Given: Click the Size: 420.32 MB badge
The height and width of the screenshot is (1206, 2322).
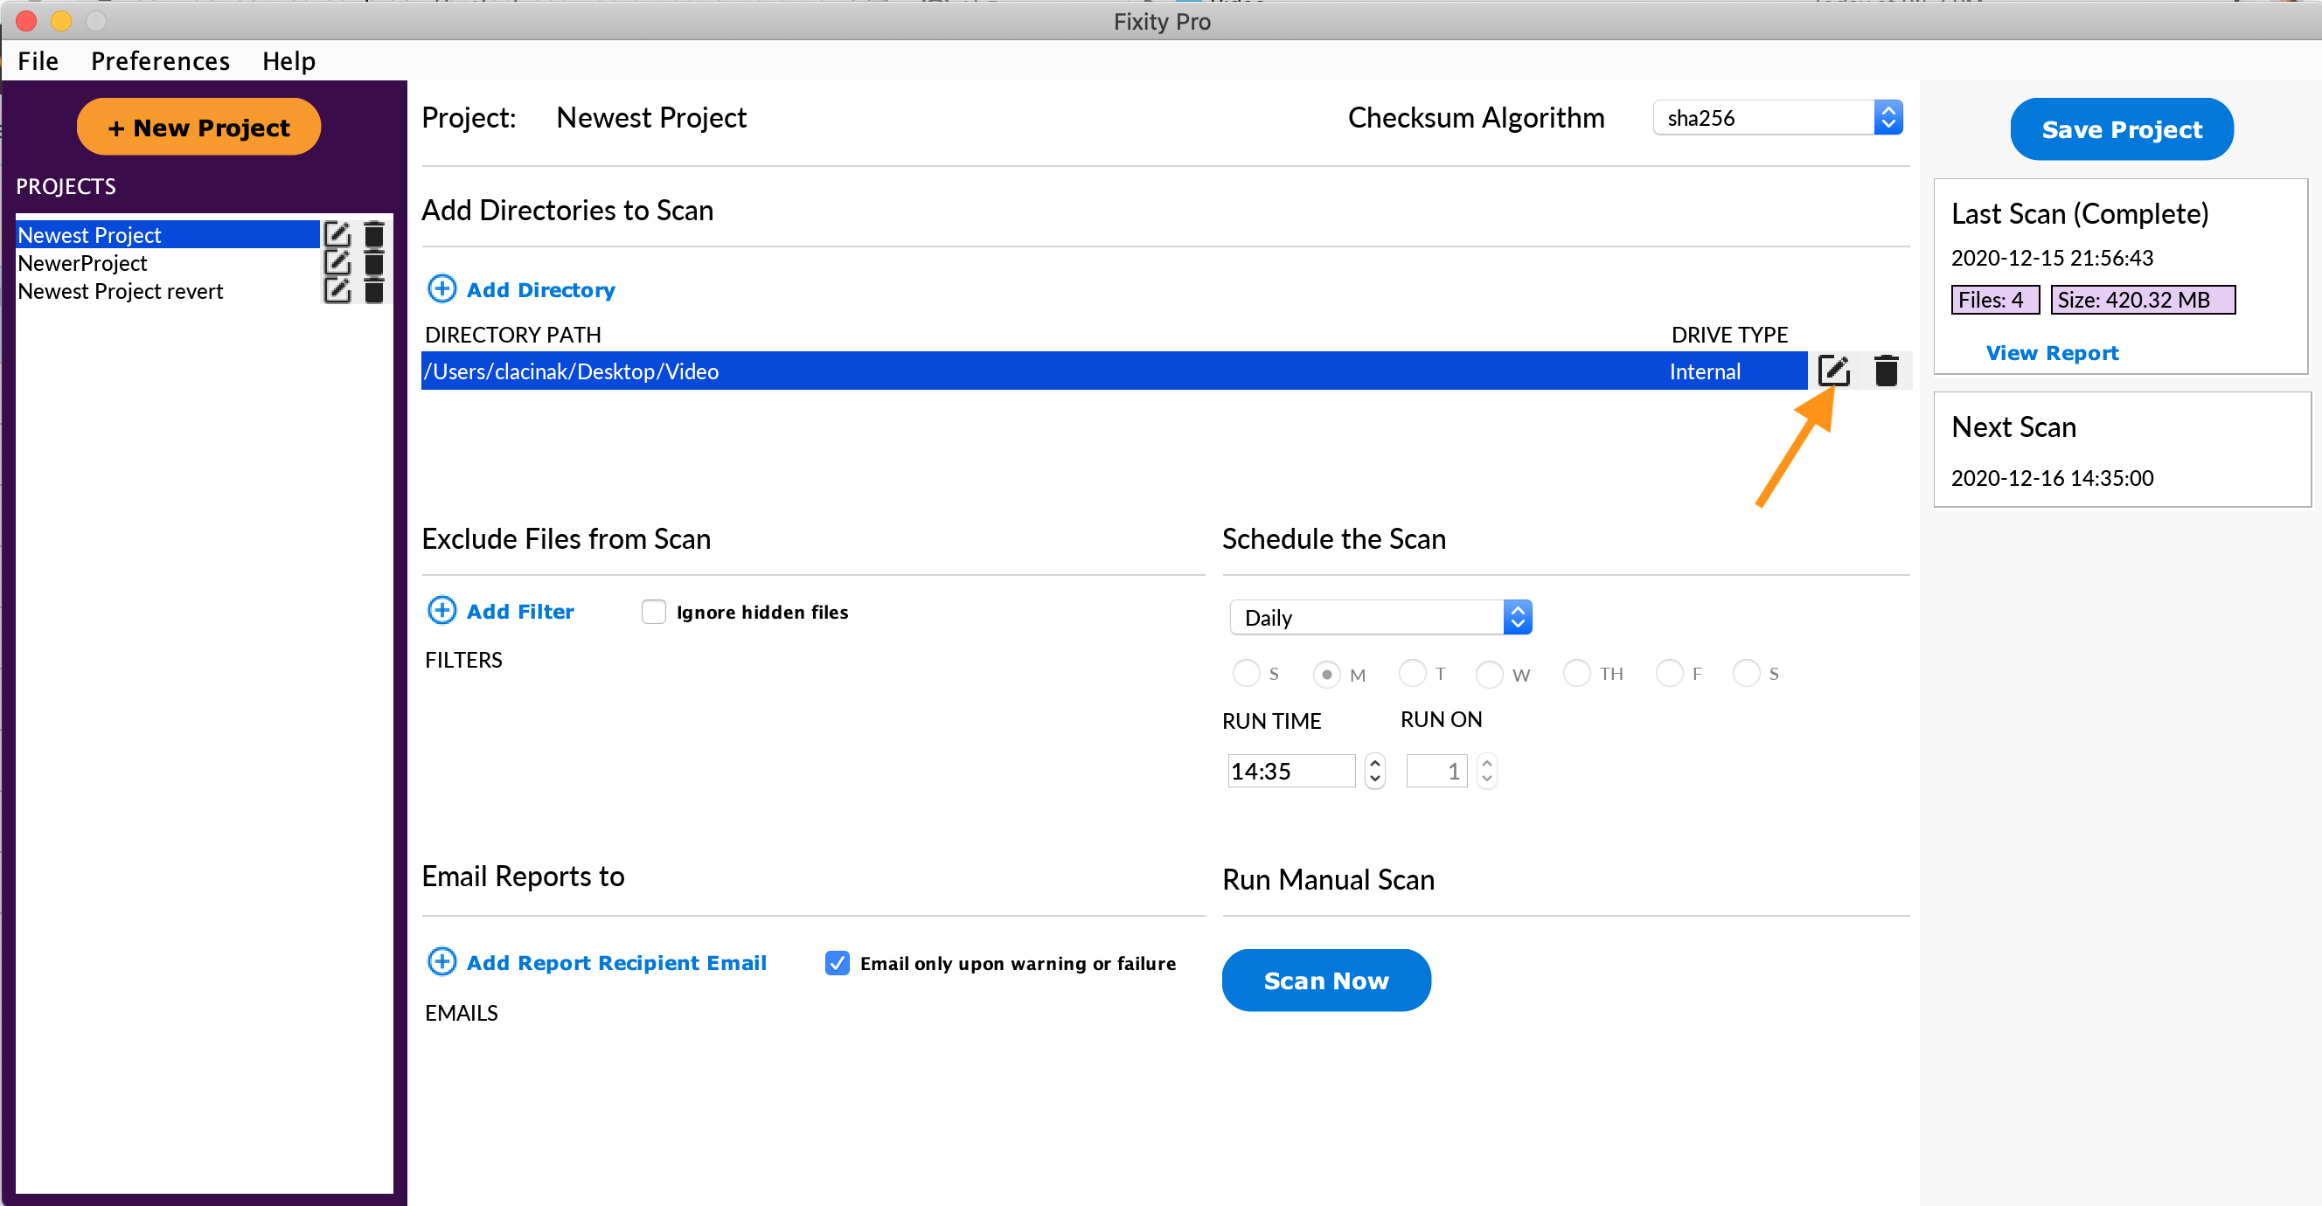Looking at the screenshot, I should coord(2143,299).
